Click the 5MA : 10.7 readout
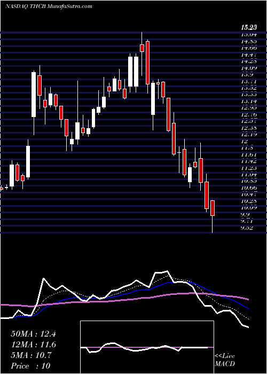This screenshot has width=267, height=374. tap(31, 355)
